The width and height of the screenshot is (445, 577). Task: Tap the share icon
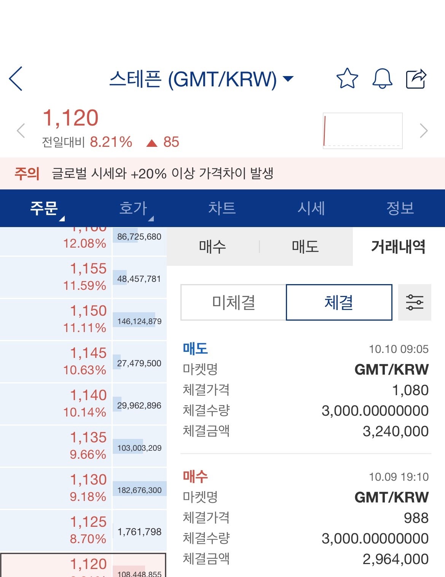point(416,79)
